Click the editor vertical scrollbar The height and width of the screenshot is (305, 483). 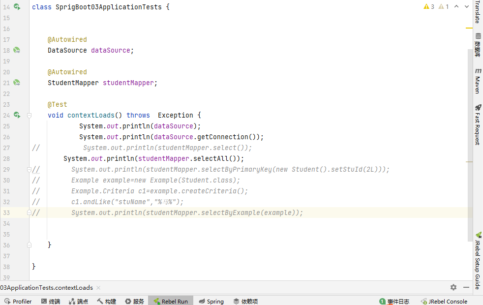[470, 145]
